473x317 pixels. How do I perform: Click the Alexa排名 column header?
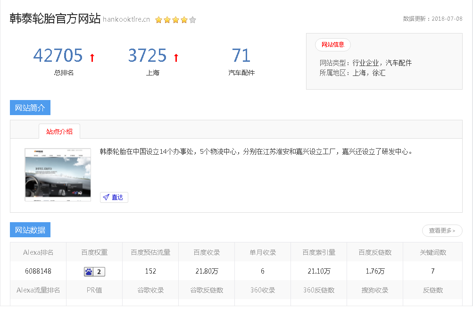pos(38,252)
